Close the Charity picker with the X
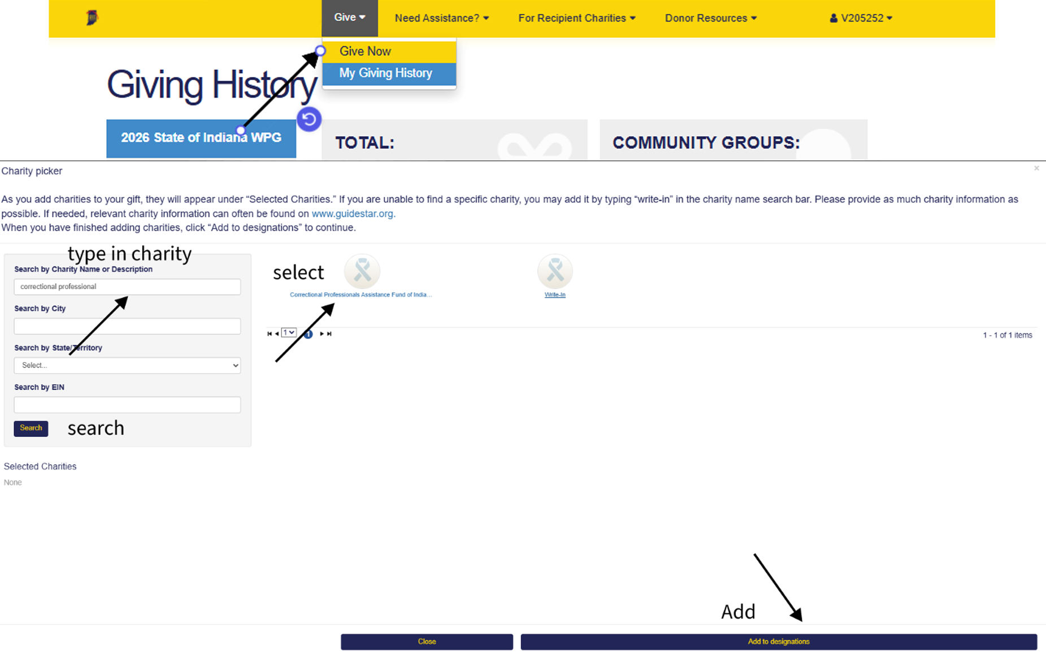 pyautogui.click(x=1036, y=168)
